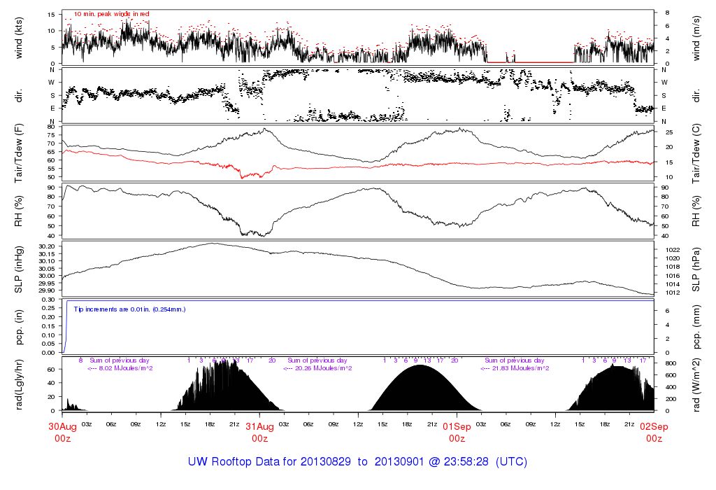Screen dimensions: 716x490
Task: Click the 21.83 MJoules/m^2 daily sum label
Action: [515, 368]
